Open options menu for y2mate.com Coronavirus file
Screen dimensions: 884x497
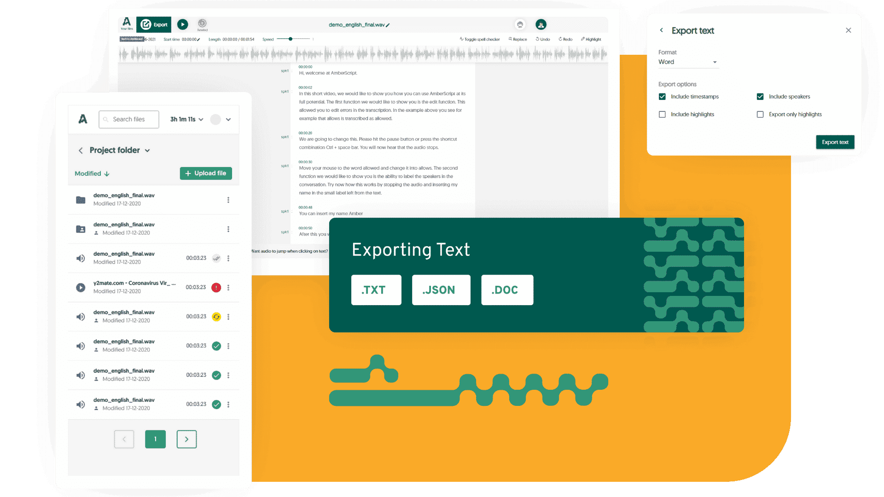(x=228, y=288)
